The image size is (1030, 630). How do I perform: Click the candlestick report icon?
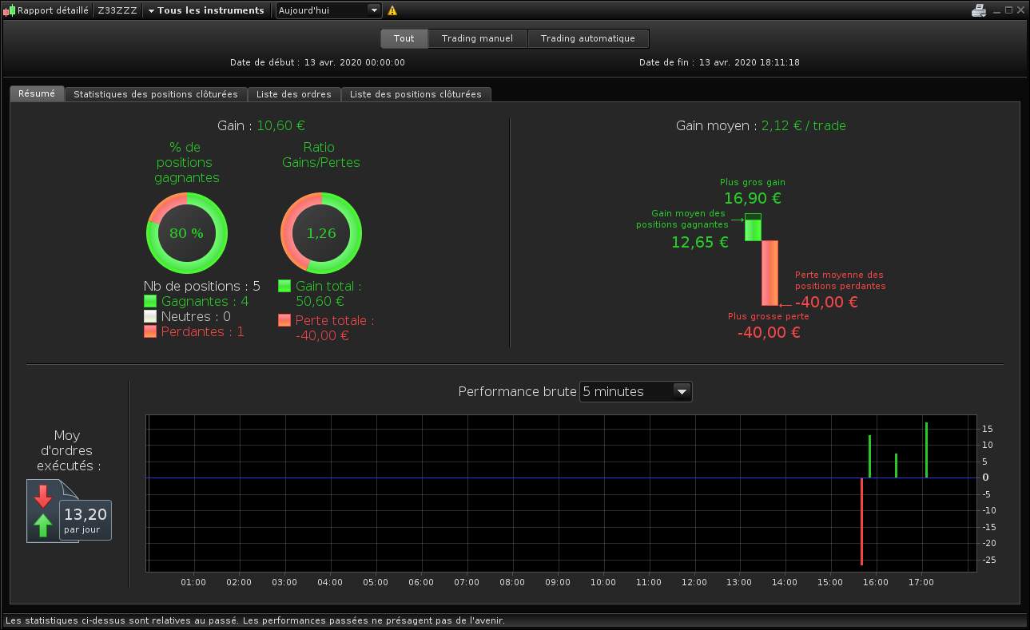click(9, 11)
